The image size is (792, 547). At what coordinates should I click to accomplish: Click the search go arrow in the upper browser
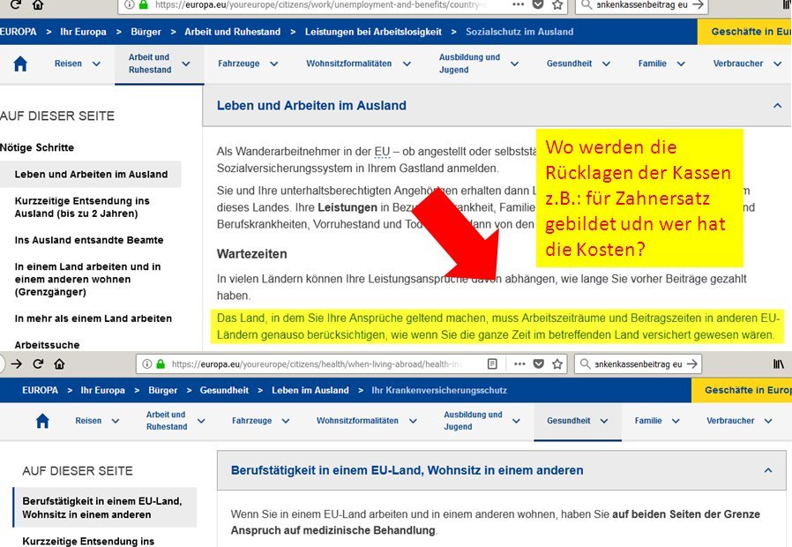[x=698, y=4]
